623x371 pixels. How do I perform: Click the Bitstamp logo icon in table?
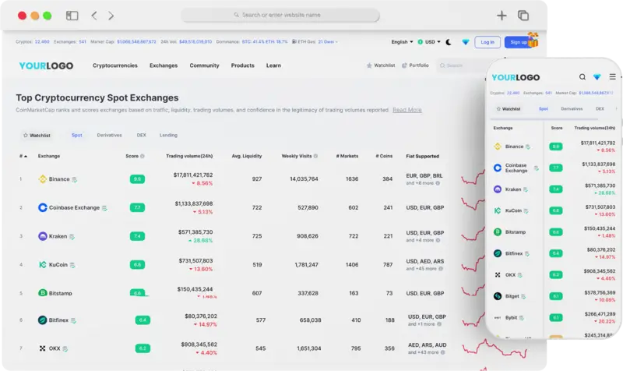click(43, 293)
